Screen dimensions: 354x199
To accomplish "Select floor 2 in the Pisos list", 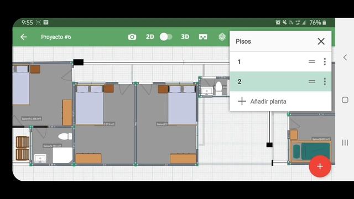I will pyautogui.click(x=280, y=81).
